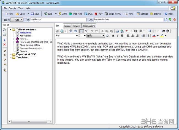
Task: Open the paragraph style dropdown
Action: tap(96, 36)
